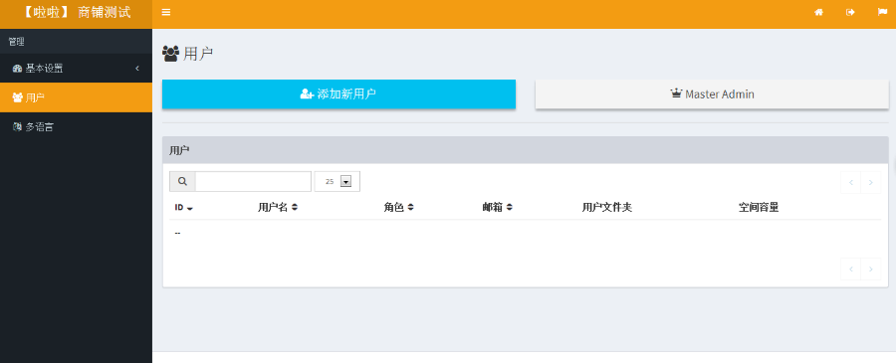Image resolution: width=896 pixels, height=363 pixels.
Task: Click the language icon beside 多语言
Action: pyautogui.click(x=17, y=126)
